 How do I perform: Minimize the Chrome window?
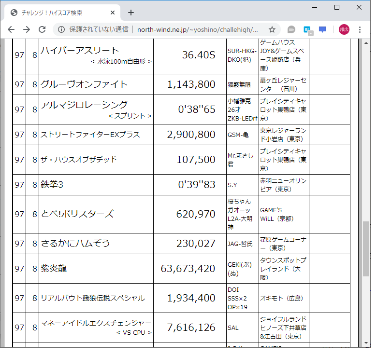coord(315,7)
